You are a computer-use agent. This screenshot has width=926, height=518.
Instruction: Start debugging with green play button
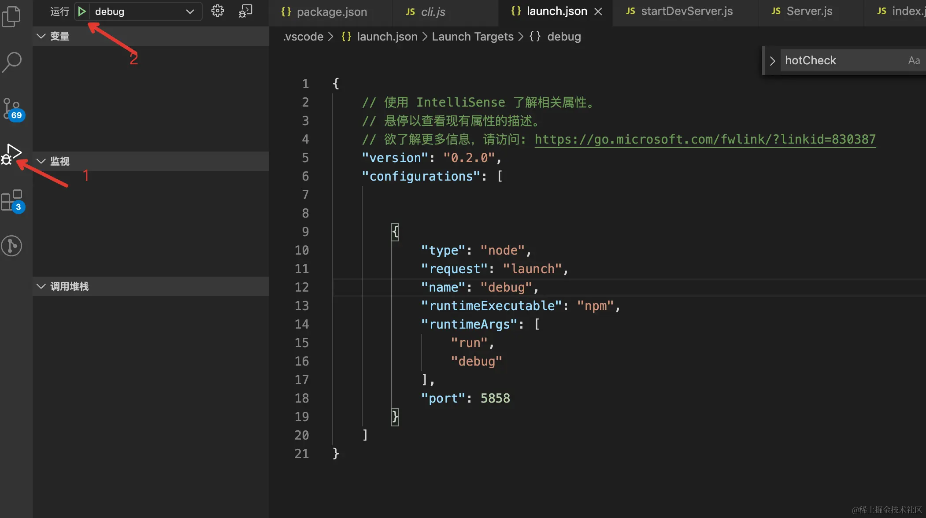(x=81, y=11)
